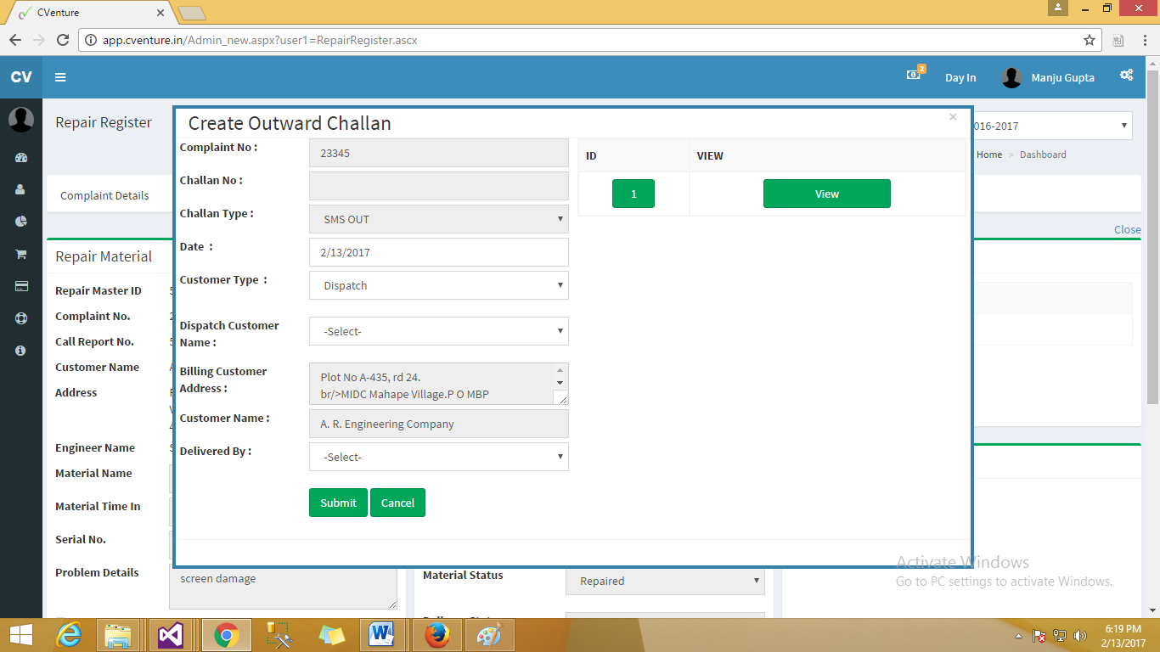Open the notification icon with badge 2
The image size is (1160, 652).
(x=915, y=74)
